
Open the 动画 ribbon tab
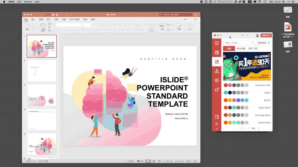pos(64,20)
